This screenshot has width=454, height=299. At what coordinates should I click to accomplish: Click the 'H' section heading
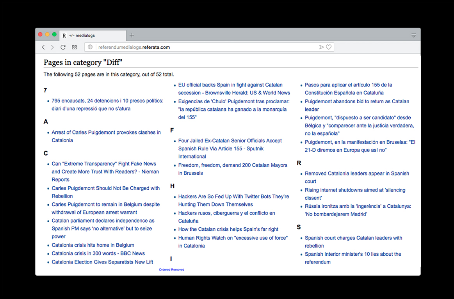tap(172, 186)
